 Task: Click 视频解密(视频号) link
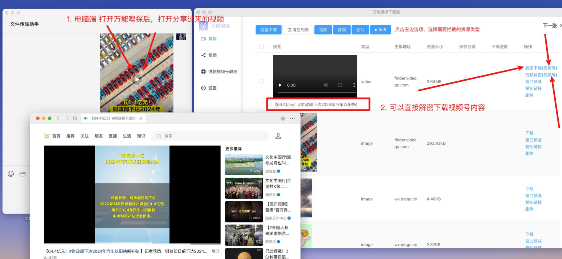pos(541,75)
